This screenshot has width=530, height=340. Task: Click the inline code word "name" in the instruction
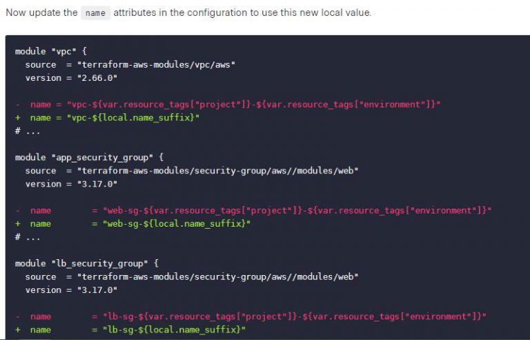click(96, 13)
